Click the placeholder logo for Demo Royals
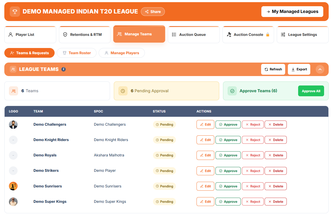Viewport: 333px width, 216px height. point(13,155)
